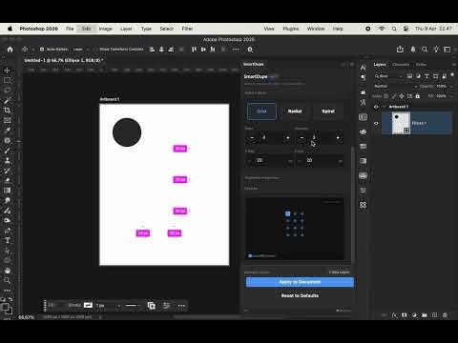Delete layer using trash icon

(x=445, y=315)
